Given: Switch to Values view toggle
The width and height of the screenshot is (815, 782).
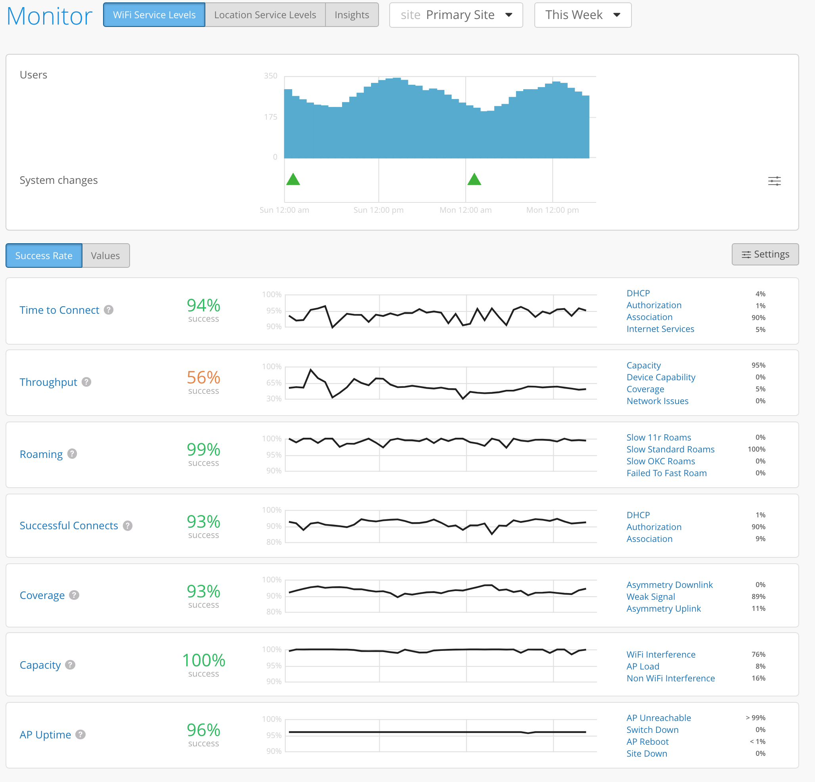Looking at the screenshot, I should click(105, 256).
